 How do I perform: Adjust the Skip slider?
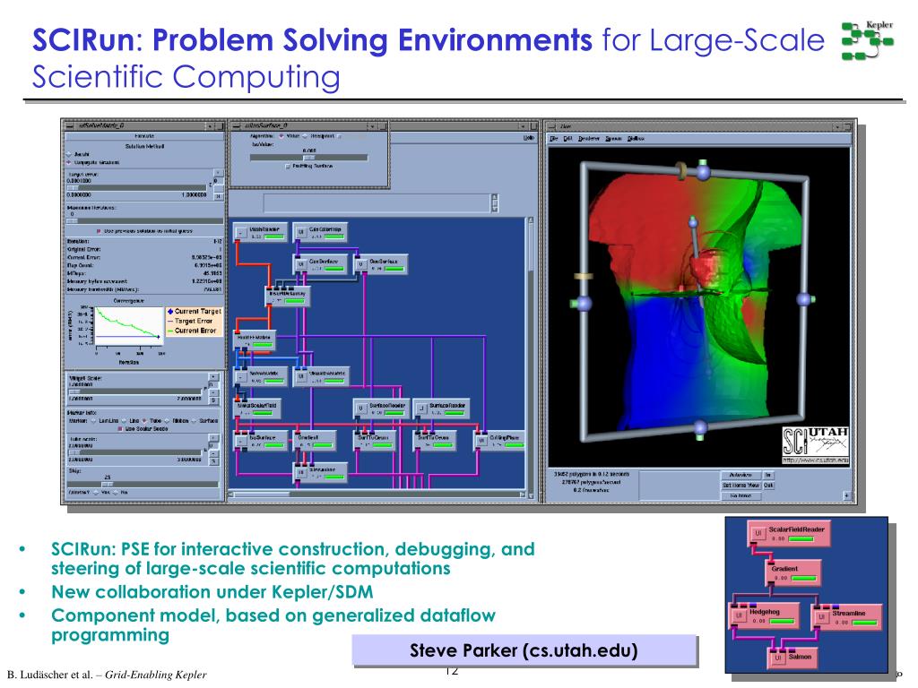coord(143,485)
